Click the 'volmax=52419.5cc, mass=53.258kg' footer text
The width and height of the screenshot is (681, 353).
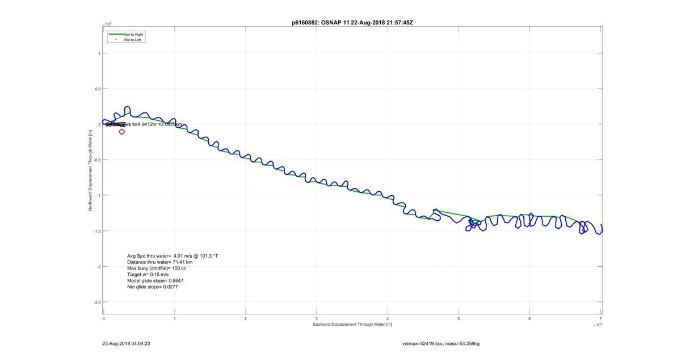click(x=440, y=343)
